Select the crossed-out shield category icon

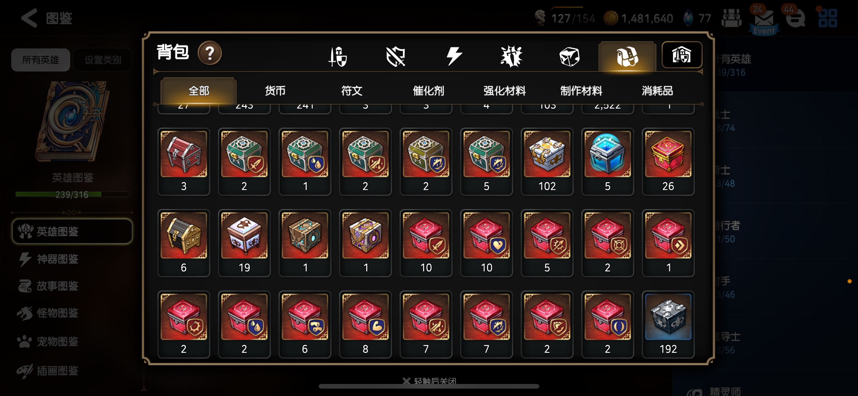point(395,56)
